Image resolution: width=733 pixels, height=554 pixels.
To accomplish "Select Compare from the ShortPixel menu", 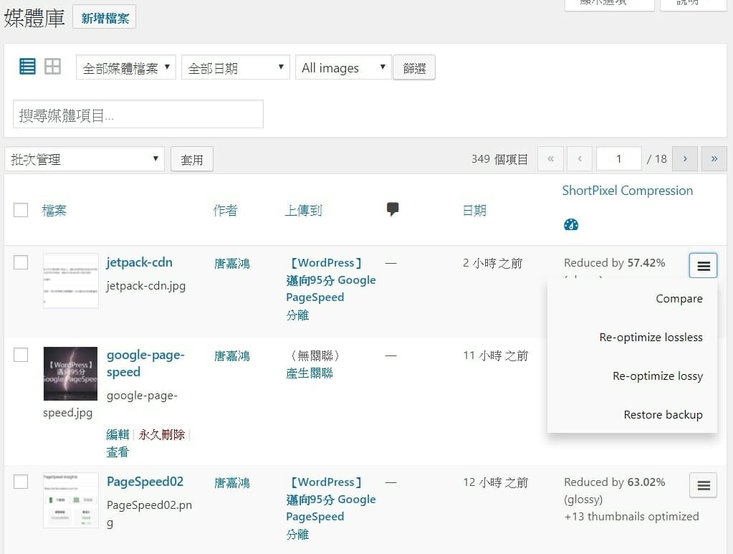I will pos(679,299).
